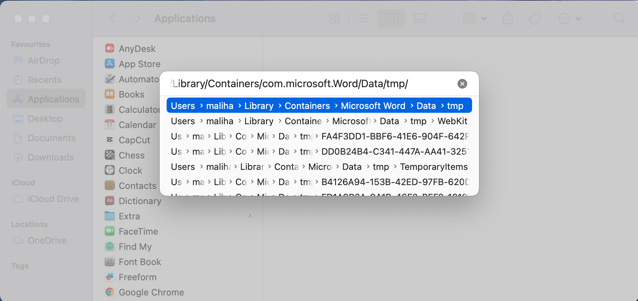The width and height of the screenshot is (638, 301).
Task: Select the FaceTime app icon
Action: (110, 231)
